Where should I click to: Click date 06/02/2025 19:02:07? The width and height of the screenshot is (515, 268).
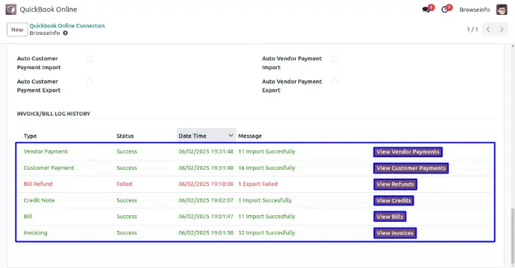(x=206, y=200)
